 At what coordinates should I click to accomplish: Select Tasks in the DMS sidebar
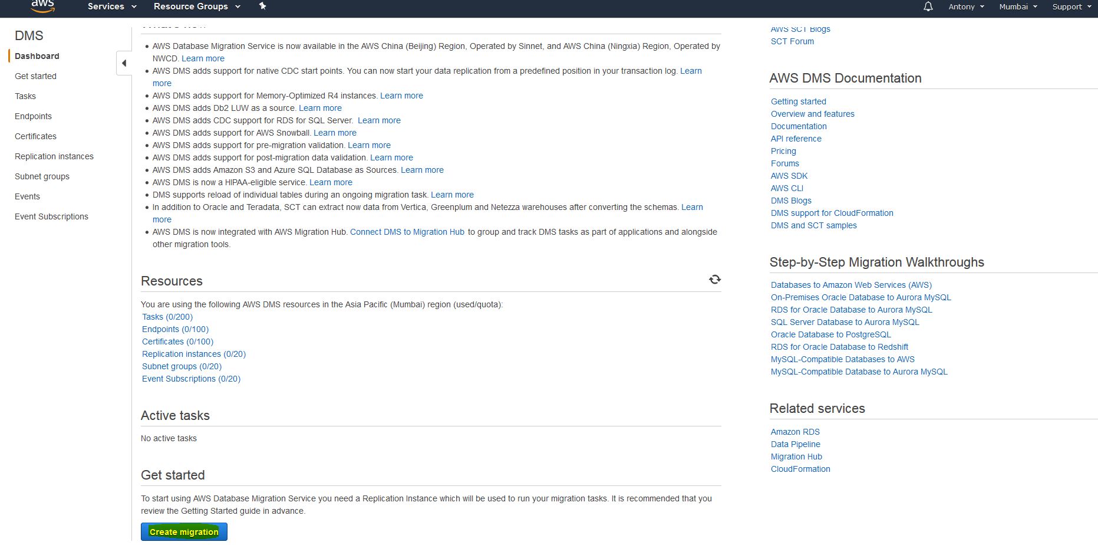coord(25,96)
